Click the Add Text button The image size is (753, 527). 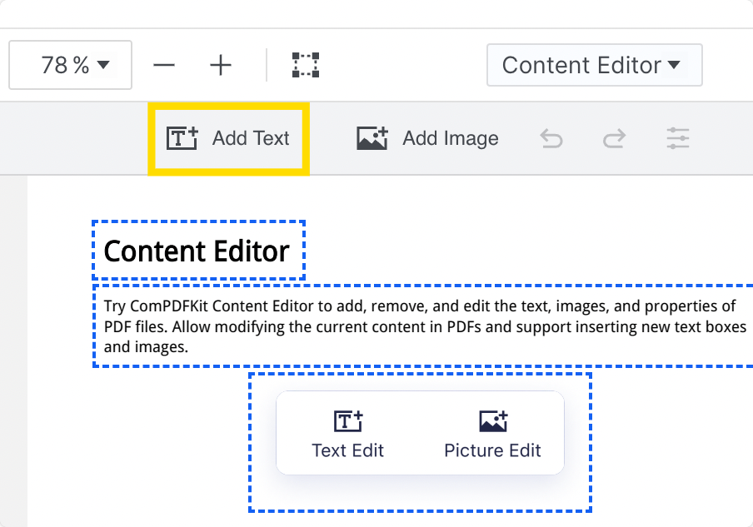tap(228, 139)
